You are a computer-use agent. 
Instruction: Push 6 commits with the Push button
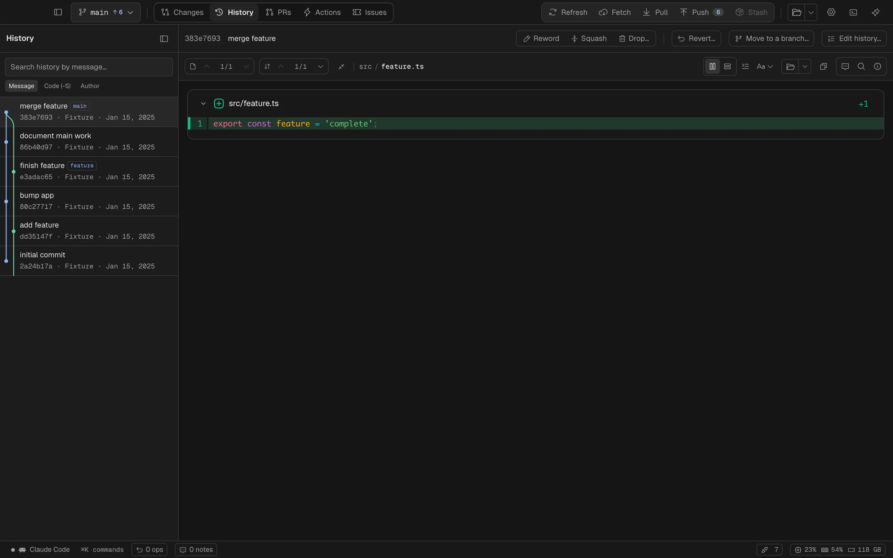701,12
